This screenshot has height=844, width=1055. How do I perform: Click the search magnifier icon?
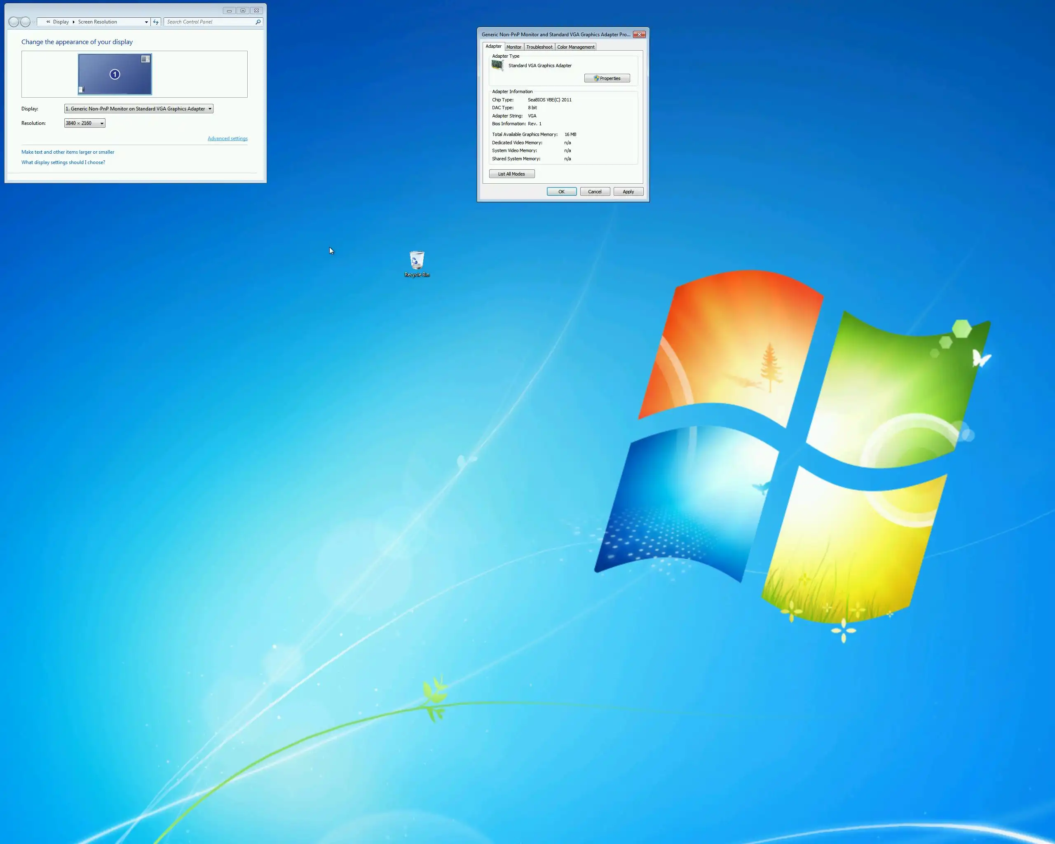(x=258, y=22)
